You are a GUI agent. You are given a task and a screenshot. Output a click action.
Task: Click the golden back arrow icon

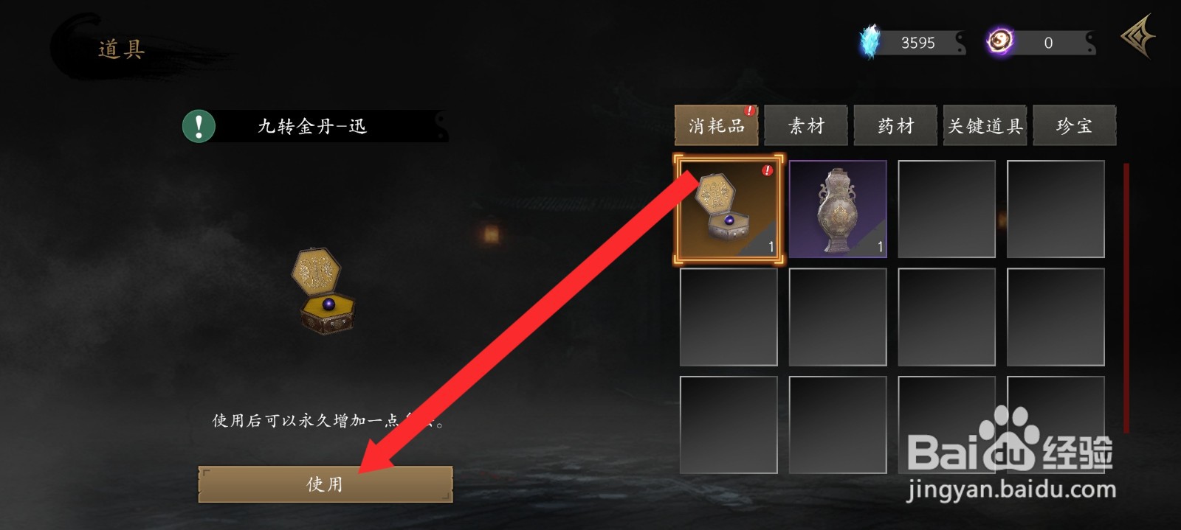pos(1138,35)
